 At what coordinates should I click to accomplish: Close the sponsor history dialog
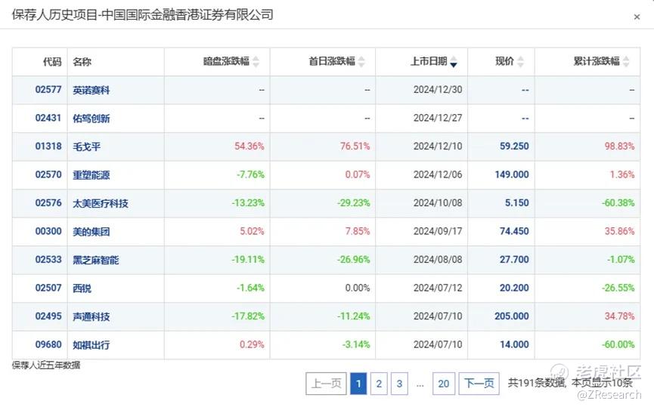coord(637,17)
